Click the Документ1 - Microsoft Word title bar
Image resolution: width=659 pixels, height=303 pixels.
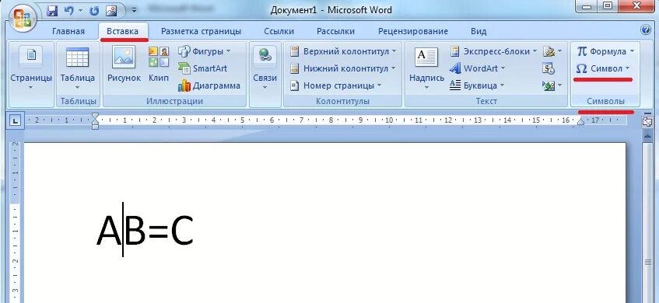tap(331, 10)
